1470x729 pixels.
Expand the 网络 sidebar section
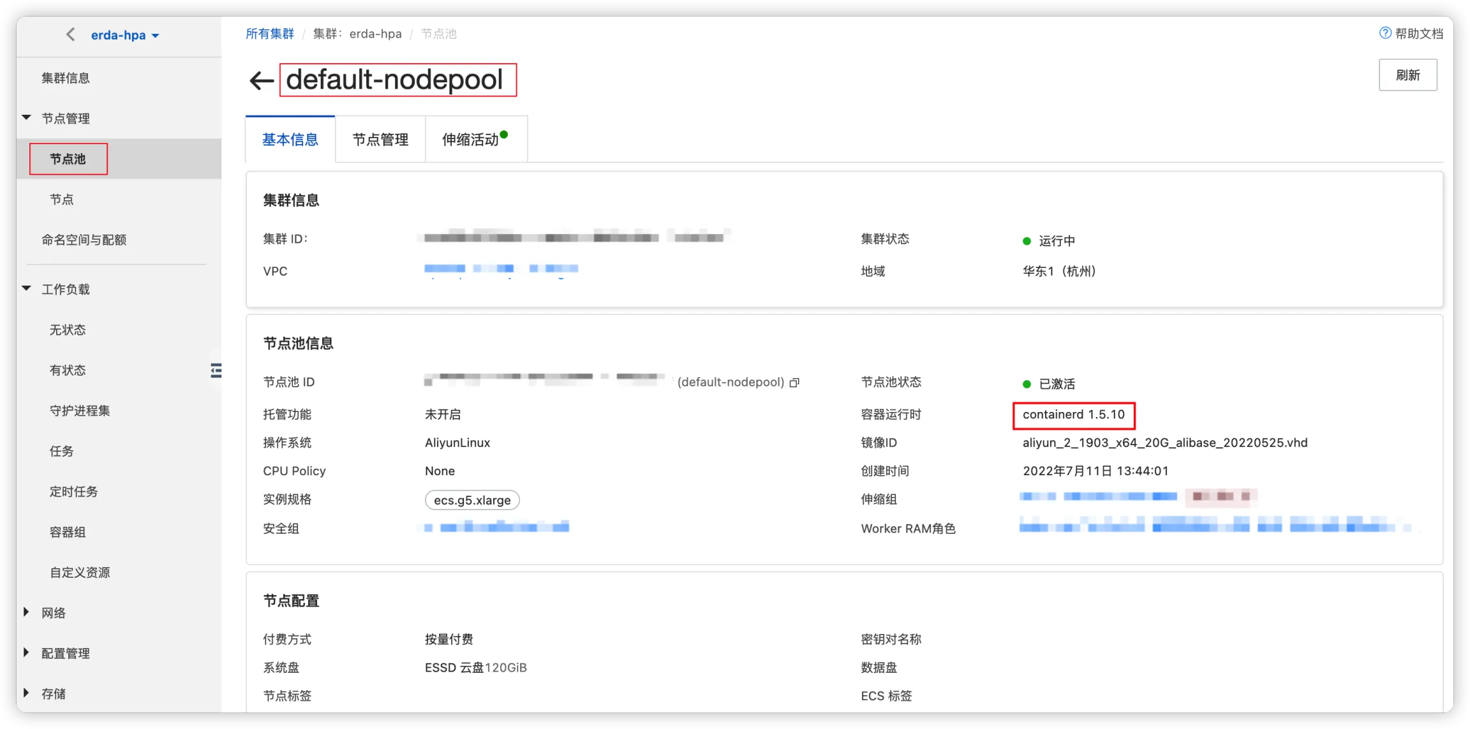coord(27,612)
